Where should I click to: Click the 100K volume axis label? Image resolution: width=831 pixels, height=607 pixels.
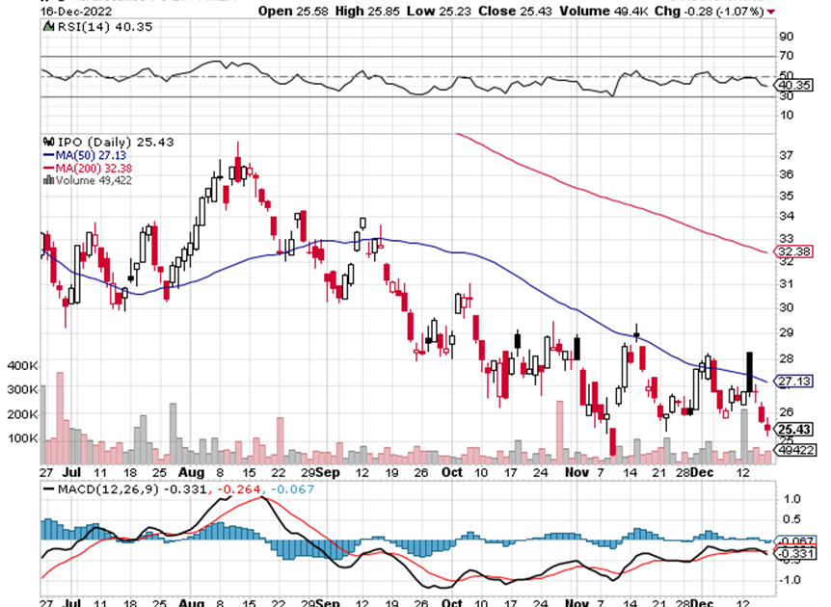[23, 438]
